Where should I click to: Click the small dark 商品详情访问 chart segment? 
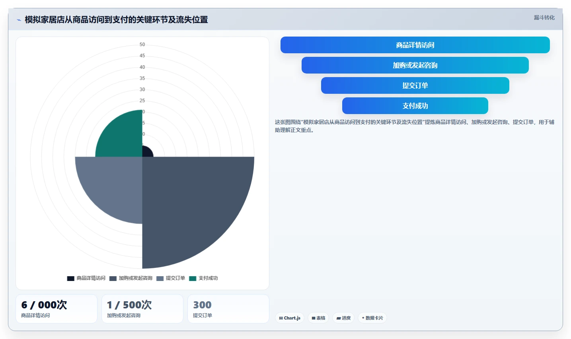(146, 152)
